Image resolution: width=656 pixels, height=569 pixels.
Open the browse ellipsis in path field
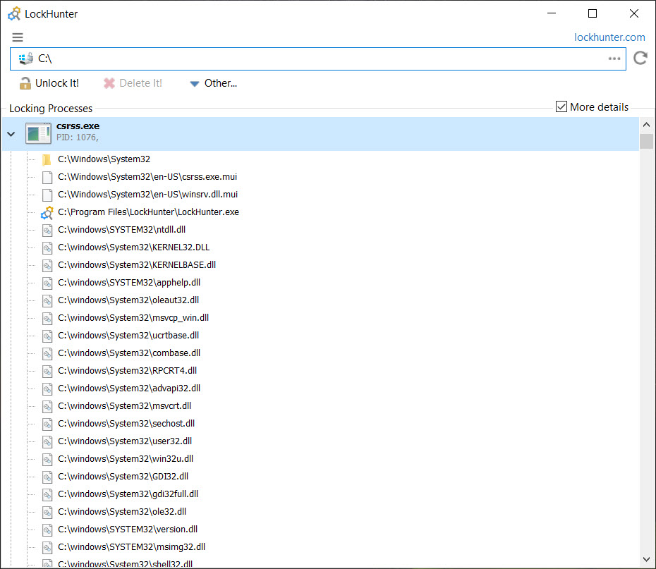(x=614, y=59)
